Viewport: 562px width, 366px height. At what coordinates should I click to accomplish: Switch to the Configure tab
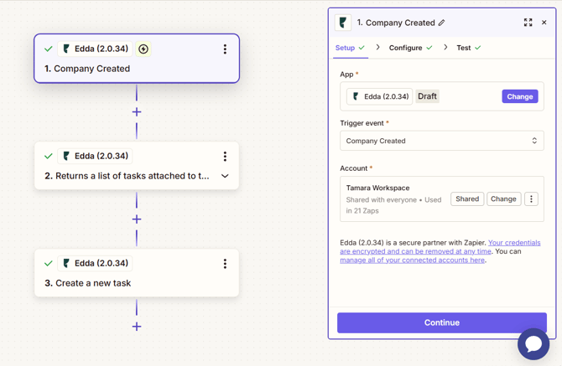pyautogui.click(x=405, y=48)
